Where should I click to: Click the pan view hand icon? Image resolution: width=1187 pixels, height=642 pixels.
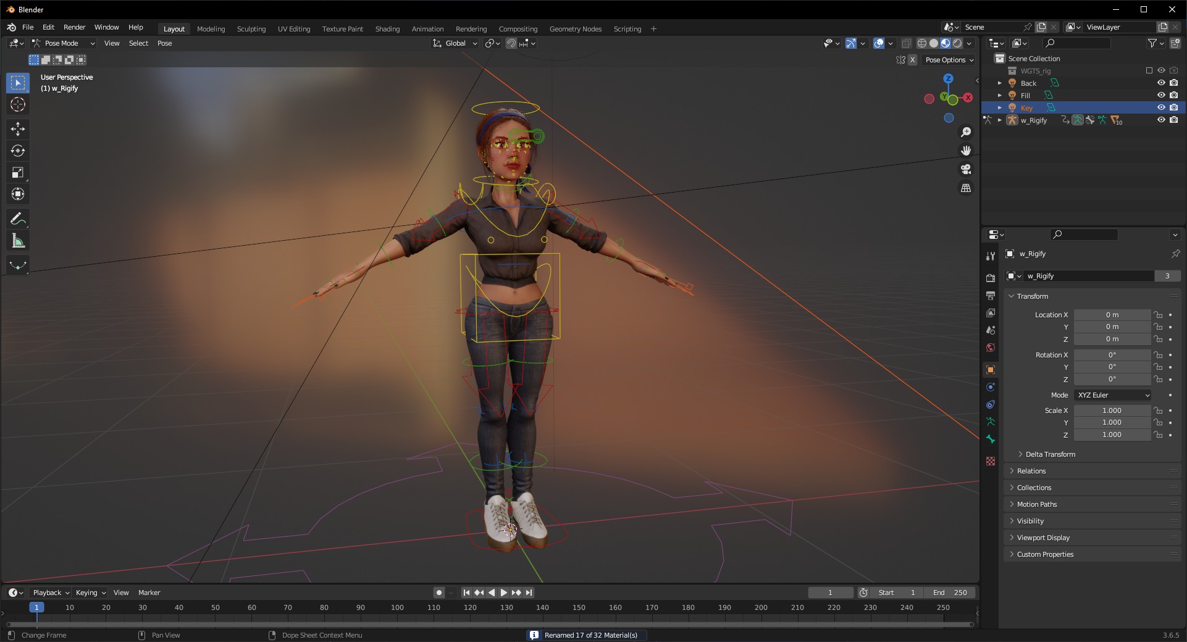tap(966, 151)
